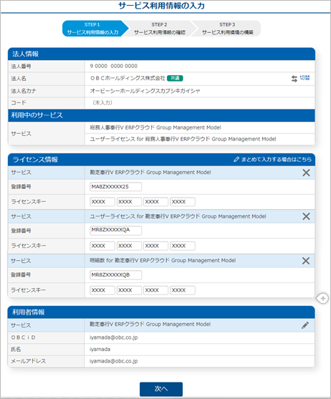Remove the 勘定奉行V ERPクラウド license row with X
331x399 pixels.
click(306, 173)
